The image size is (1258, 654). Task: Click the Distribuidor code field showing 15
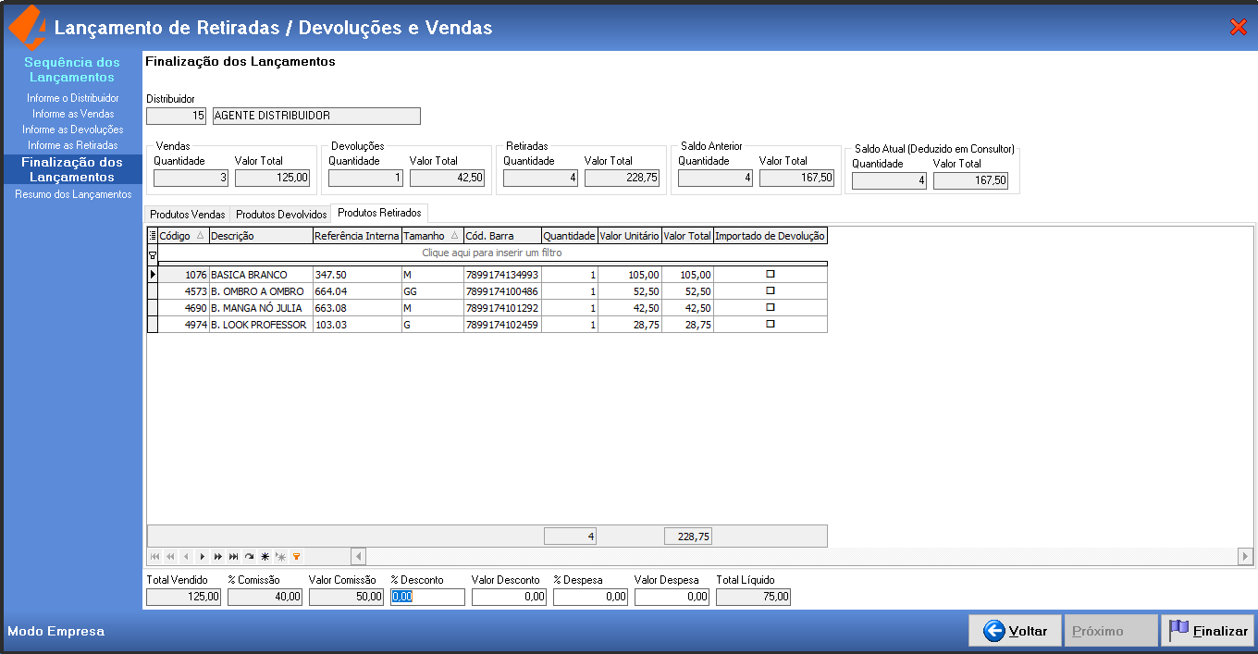tap(176, 116)
